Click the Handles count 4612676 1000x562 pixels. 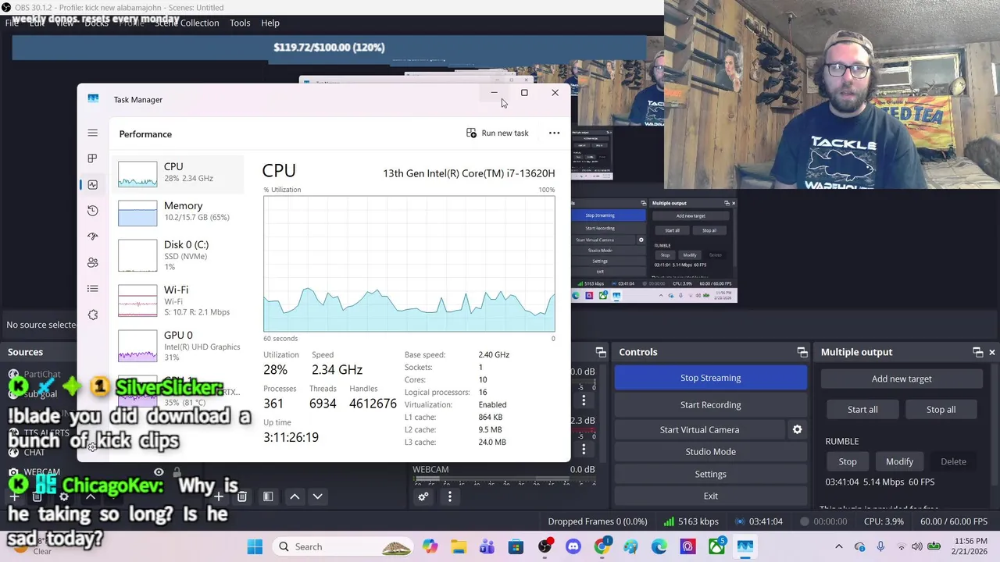tap(373, 404)
